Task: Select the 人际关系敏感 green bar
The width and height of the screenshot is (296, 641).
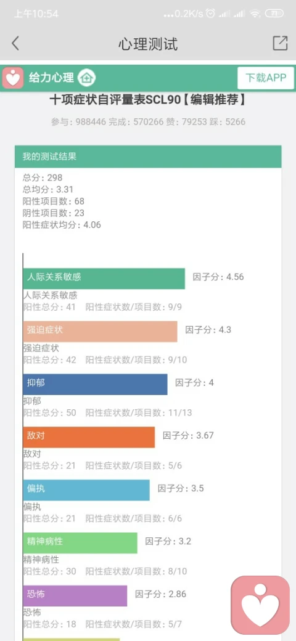Action: (104, 279)
